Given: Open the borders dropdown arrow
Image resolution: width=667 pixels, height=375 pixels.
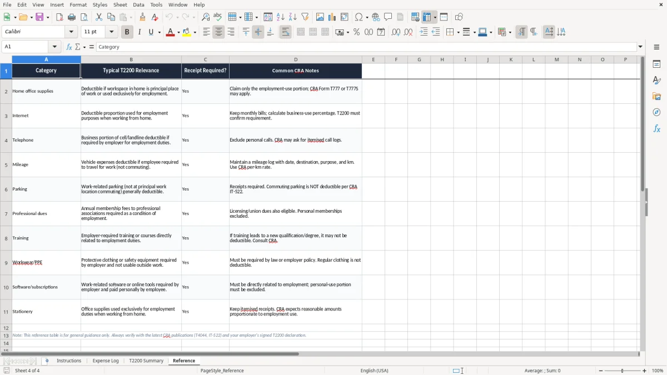Looking at the screenshot, I should point(458,32).
